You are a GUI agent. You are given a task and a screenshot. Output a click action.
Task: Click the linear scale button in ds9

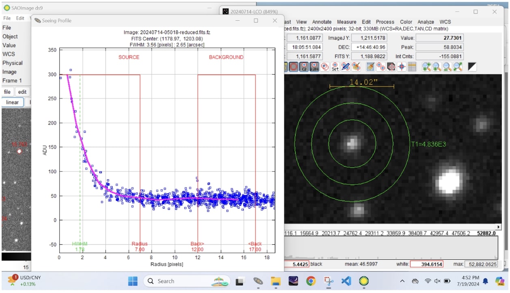13,102
